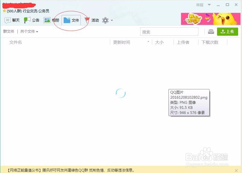This screenshot has height=173, width=242.
Task: Toggle the 更新时间 sort order arrow
Action: pos(148,42)
